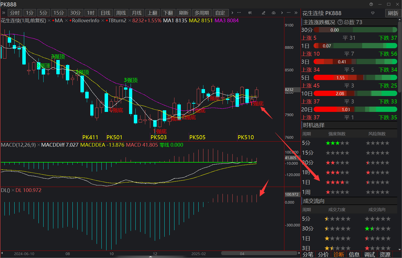Close the MACD(12,26,9) indicator panel

point(39,145)
